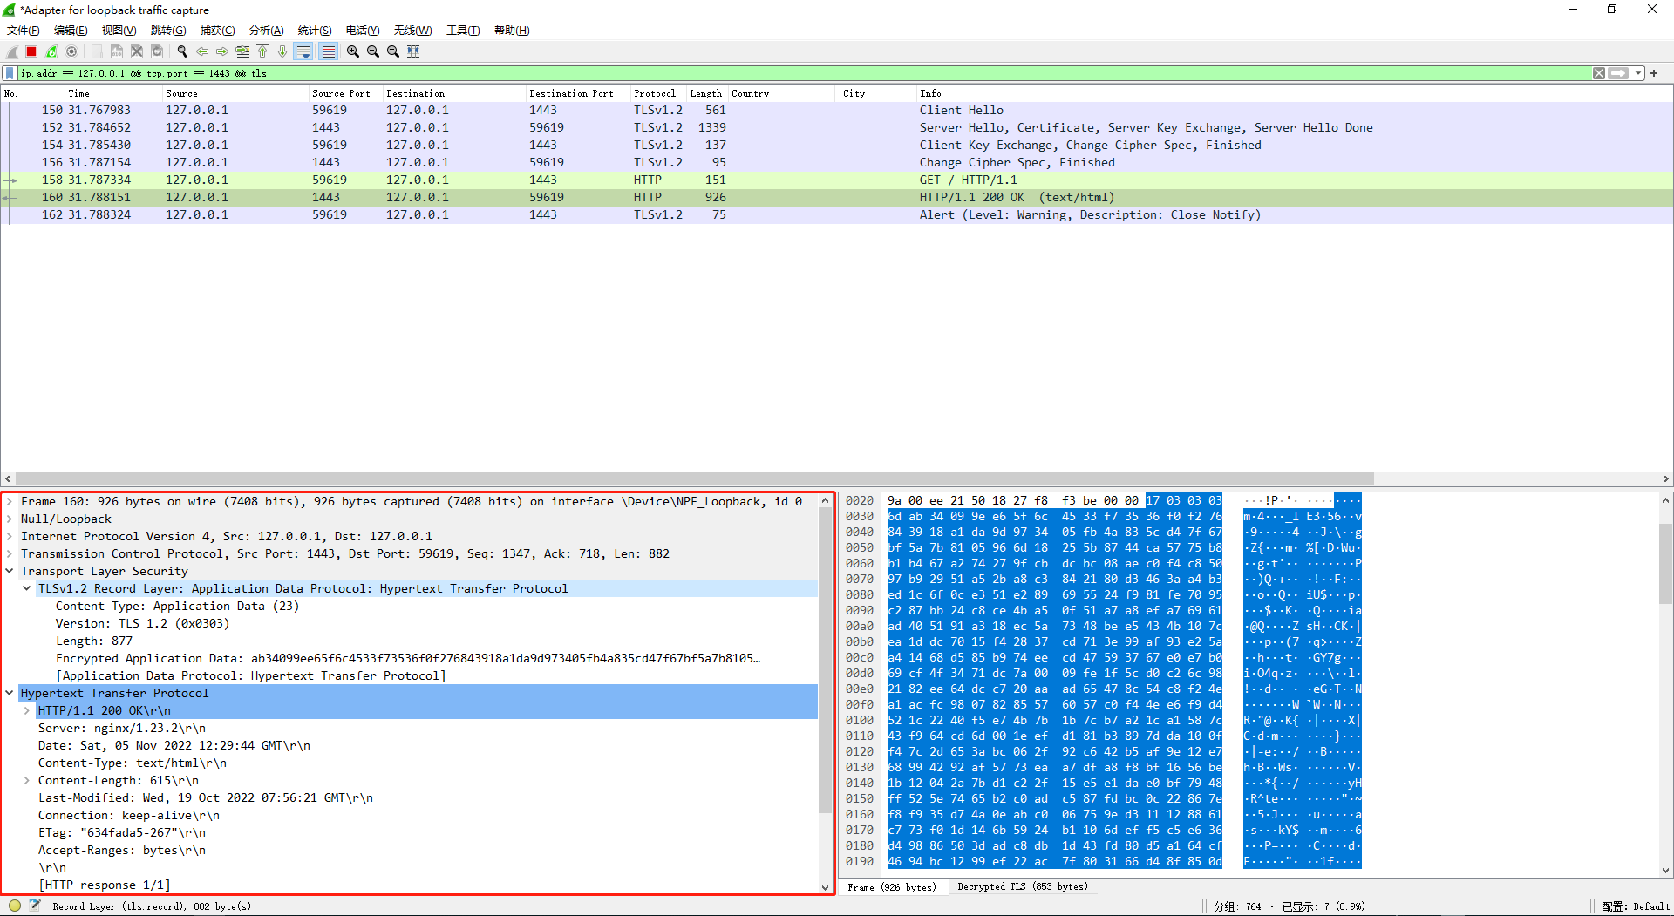Expand the Frame 160 tree node
1674x916 pixels.
coord(10,501)
